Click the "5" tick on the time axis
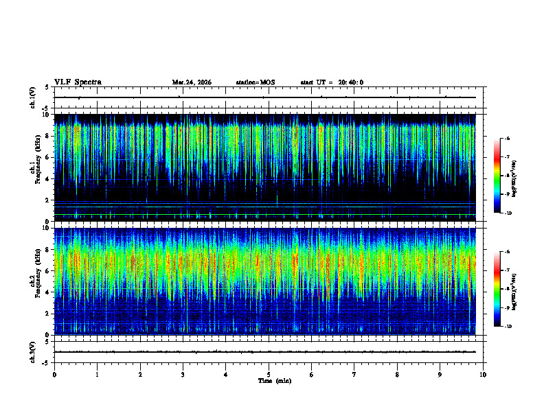This screenshot has height=420, width=544. point(269,375)
